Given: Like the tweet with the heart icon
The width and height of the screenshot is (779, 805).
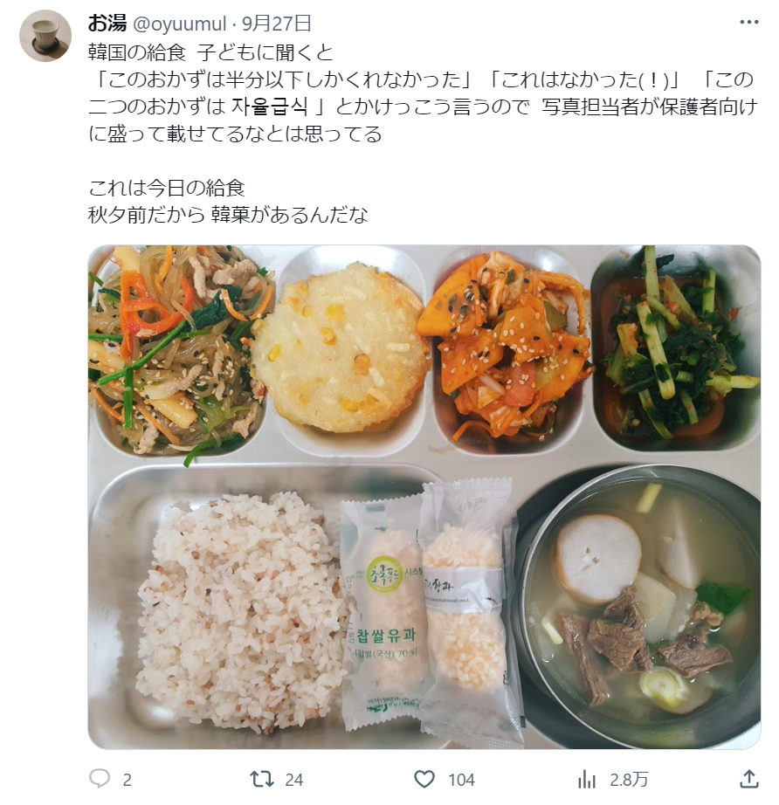Looking at the screenshot, I should click(x=424, y=779).
